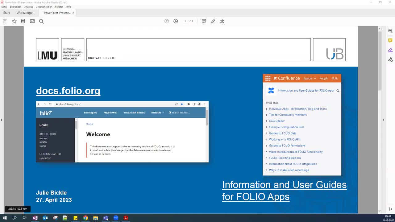
Task: Click scroll down arrow of document scrollbar
Action: [380, 211]
